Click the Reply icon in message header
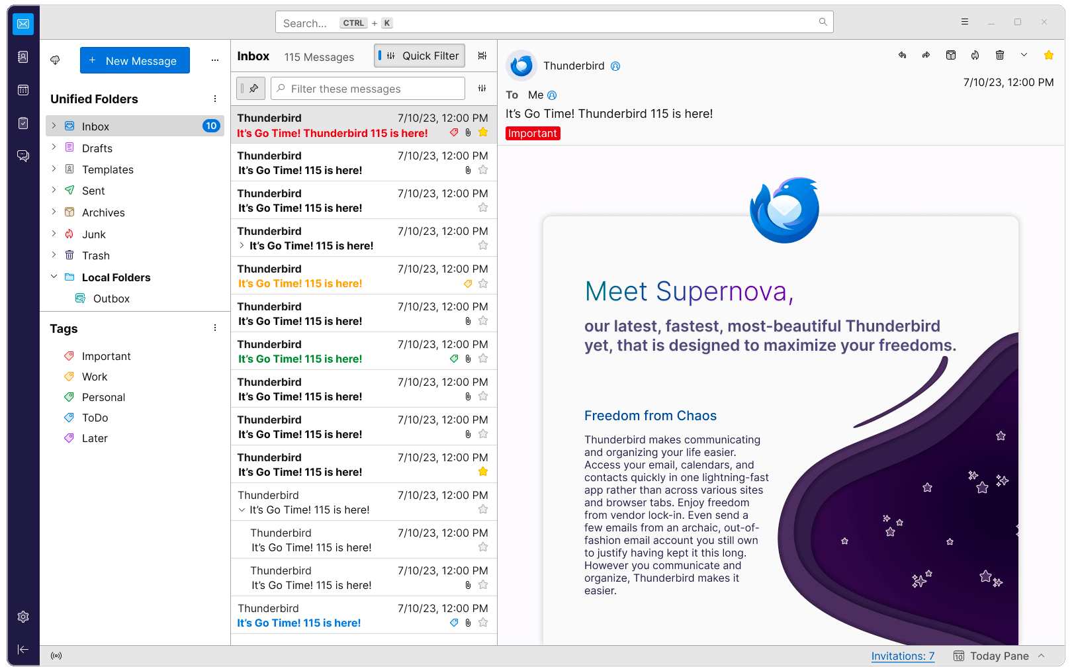The image size is (1076, 671). 902,55
